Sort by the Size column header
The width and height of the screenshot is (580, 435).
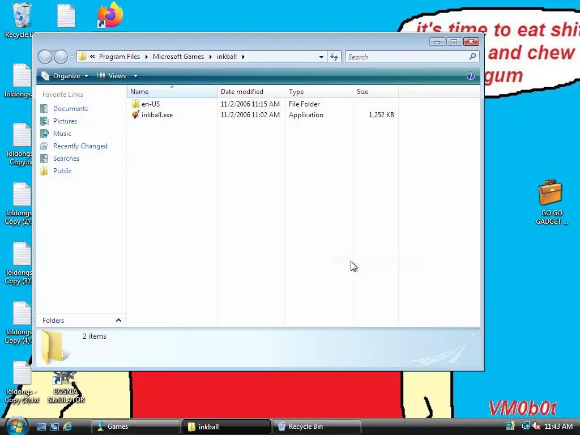point(376,92)
